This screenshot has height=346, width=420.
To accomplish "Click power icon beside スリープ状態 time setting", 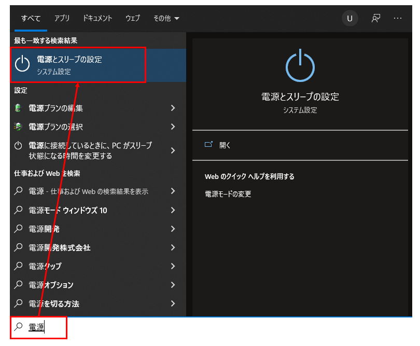I will pyautogui.click(x=18, y=146).
